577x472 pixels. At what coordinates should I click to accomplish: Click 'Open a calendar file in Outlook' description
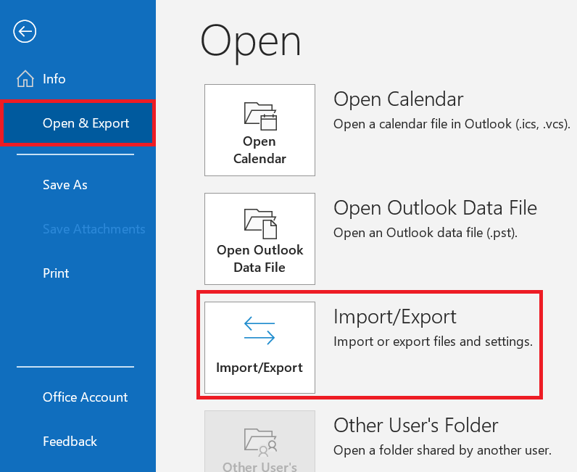tap(452, 124)
